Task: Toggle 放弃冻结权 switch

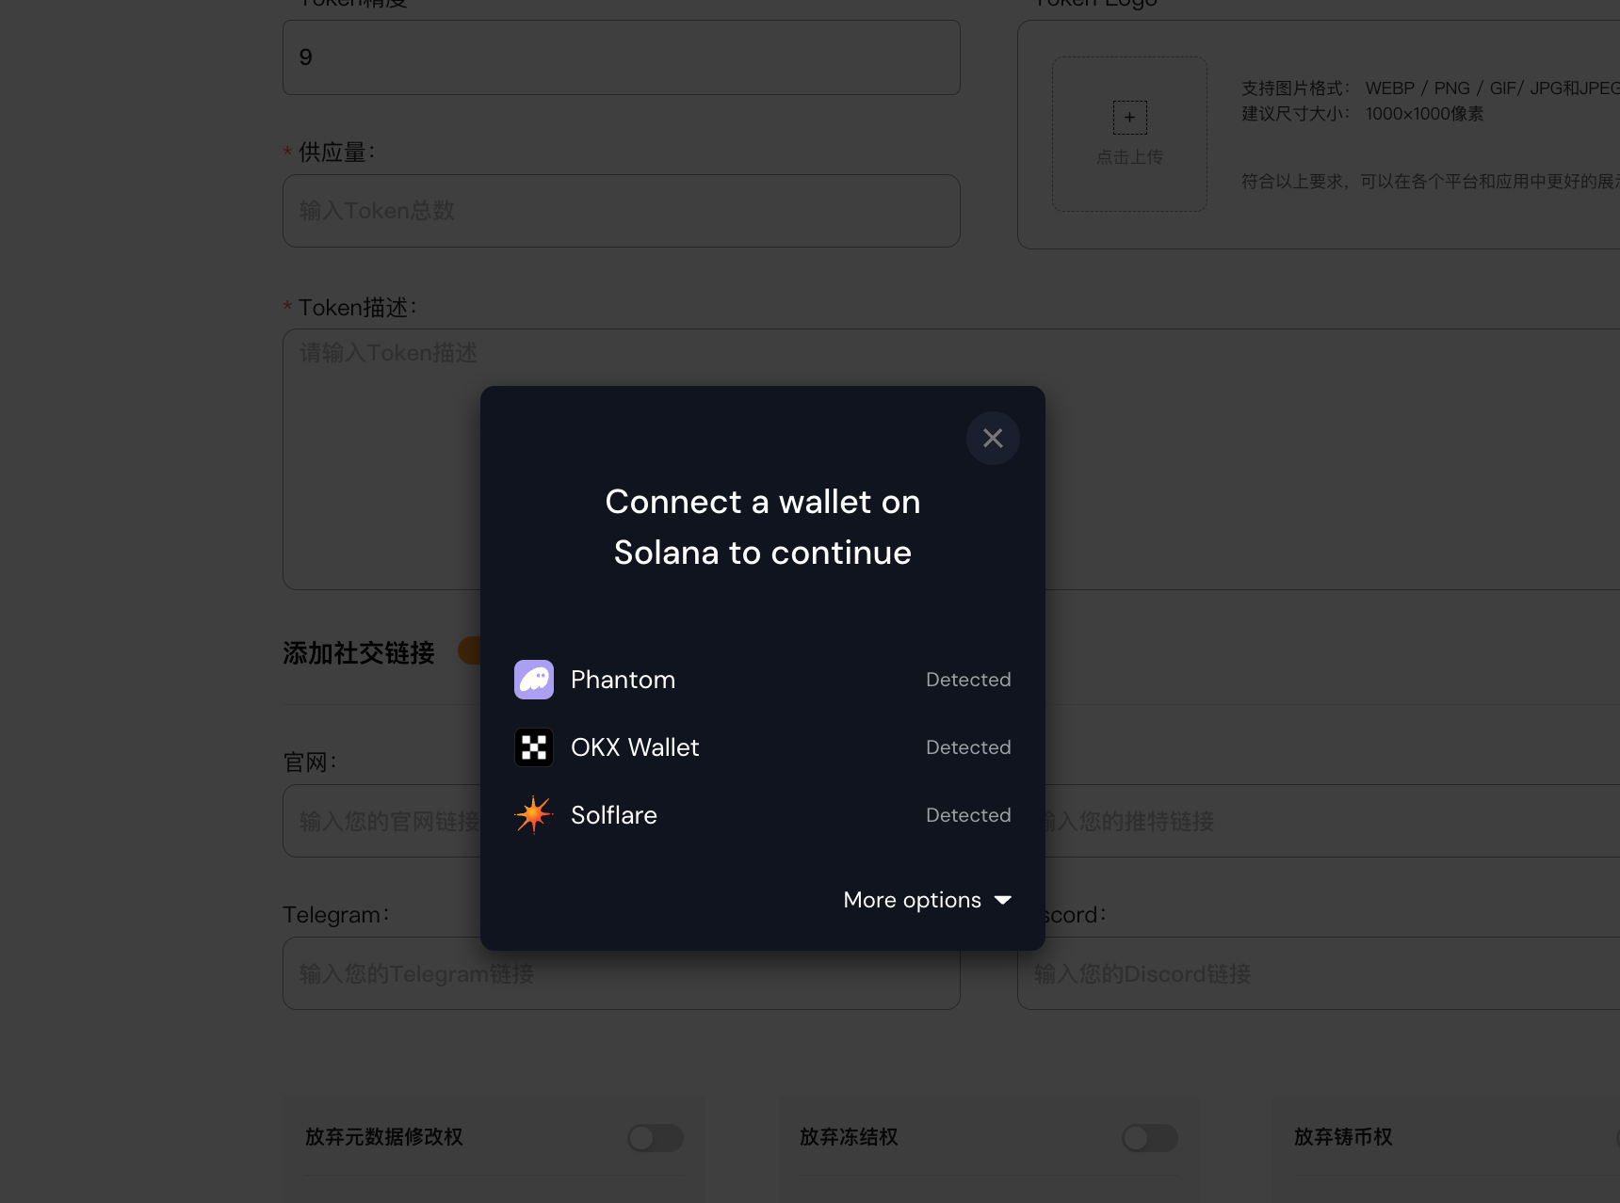Action: click(x=1149, y=1138)
